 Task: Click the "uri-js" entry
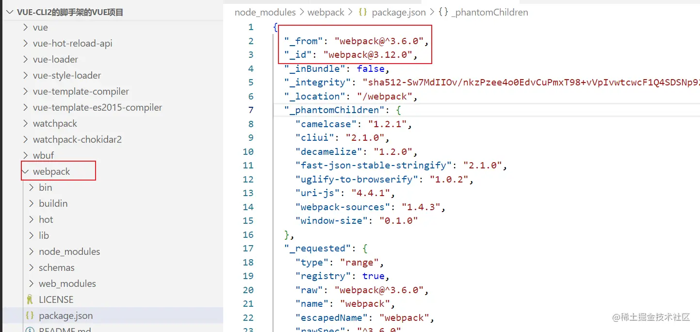345,193
